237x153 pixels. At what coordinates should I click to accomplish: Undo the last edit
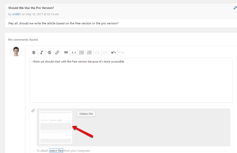pos(114,52)
